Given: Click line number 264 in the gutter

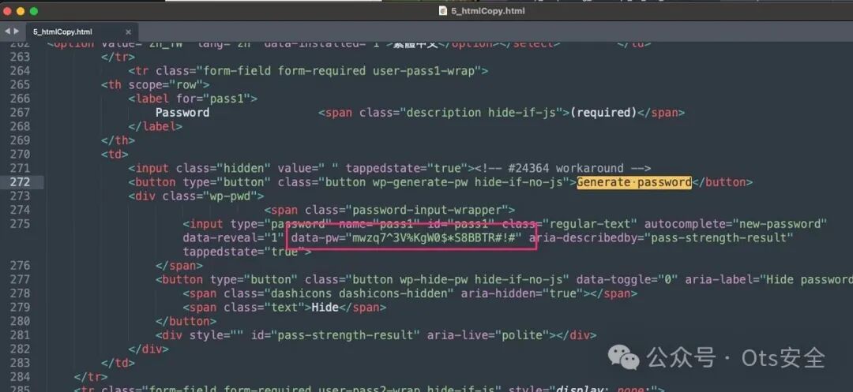Looking at the screenshot, I should [20, 70].
